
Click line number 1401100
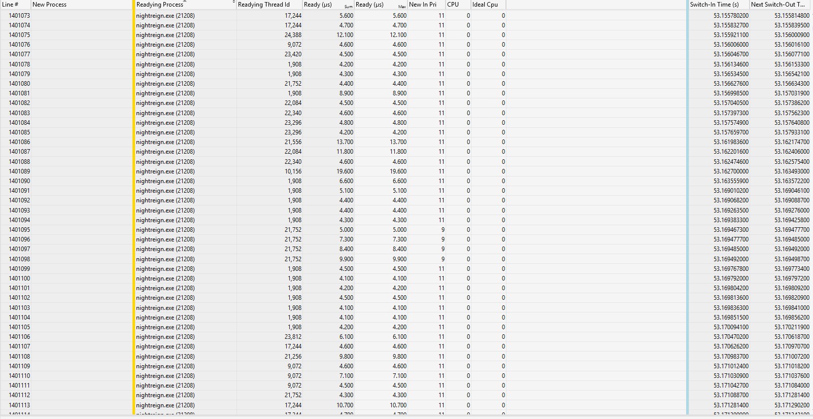click(x=19, y=278)
